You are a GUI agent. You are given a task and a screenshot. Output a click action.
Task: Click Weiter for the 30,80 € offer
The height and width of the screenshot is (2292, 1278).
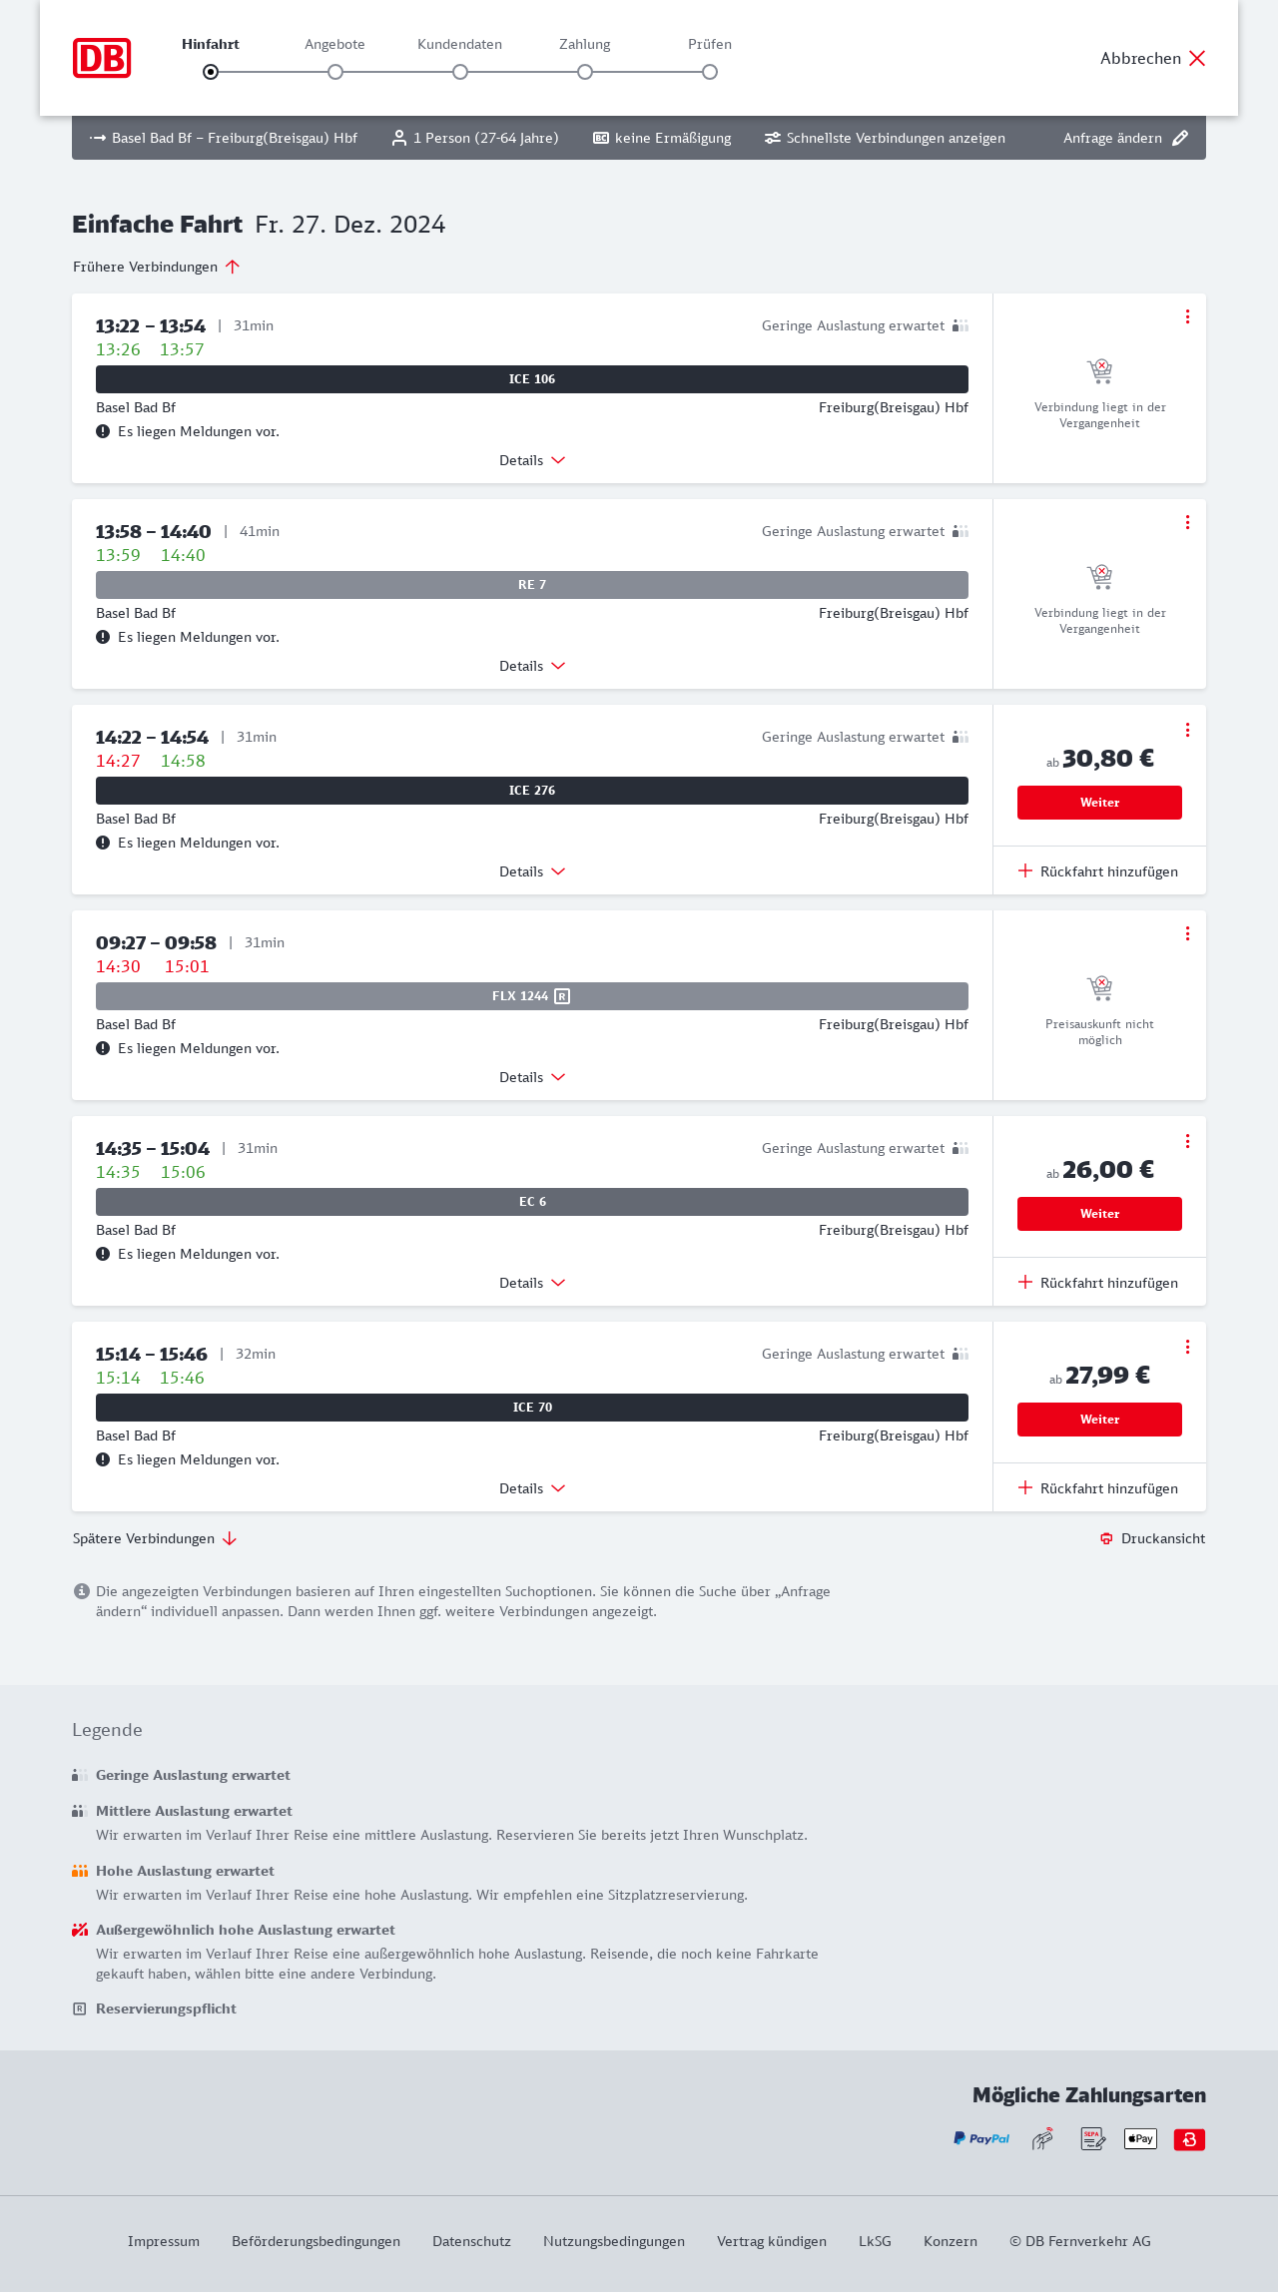(x=1099, y=803)
